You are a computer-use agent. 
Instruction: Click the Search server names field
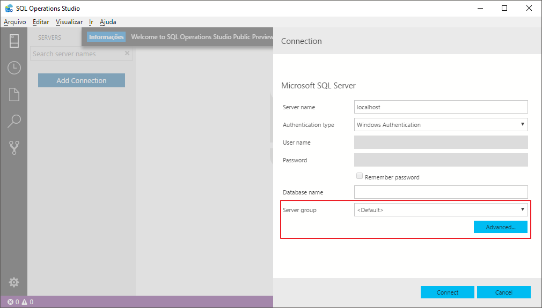(x=82, y=54)
